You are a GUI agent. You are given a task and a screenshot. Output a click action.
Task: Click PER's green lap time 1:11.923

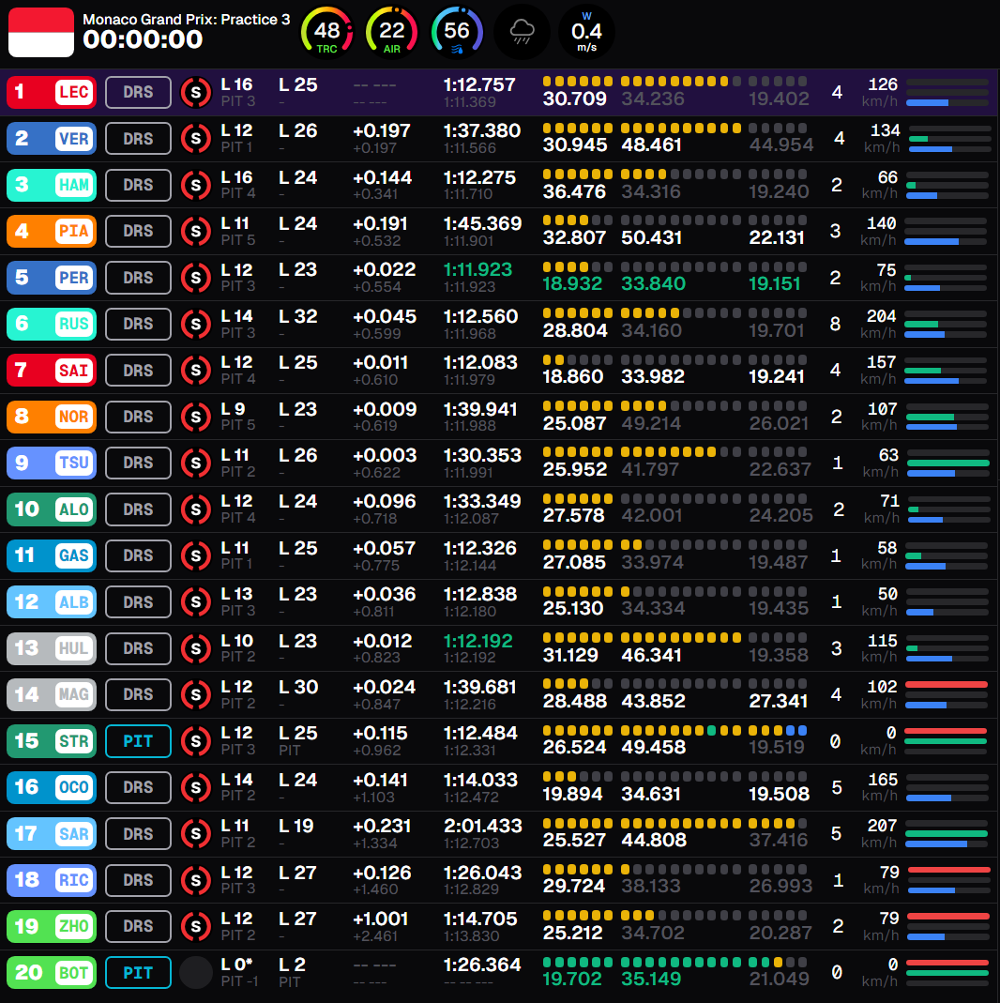477,269
